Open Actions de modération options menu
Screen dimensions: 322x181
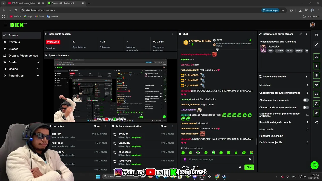tap(173, 126)
